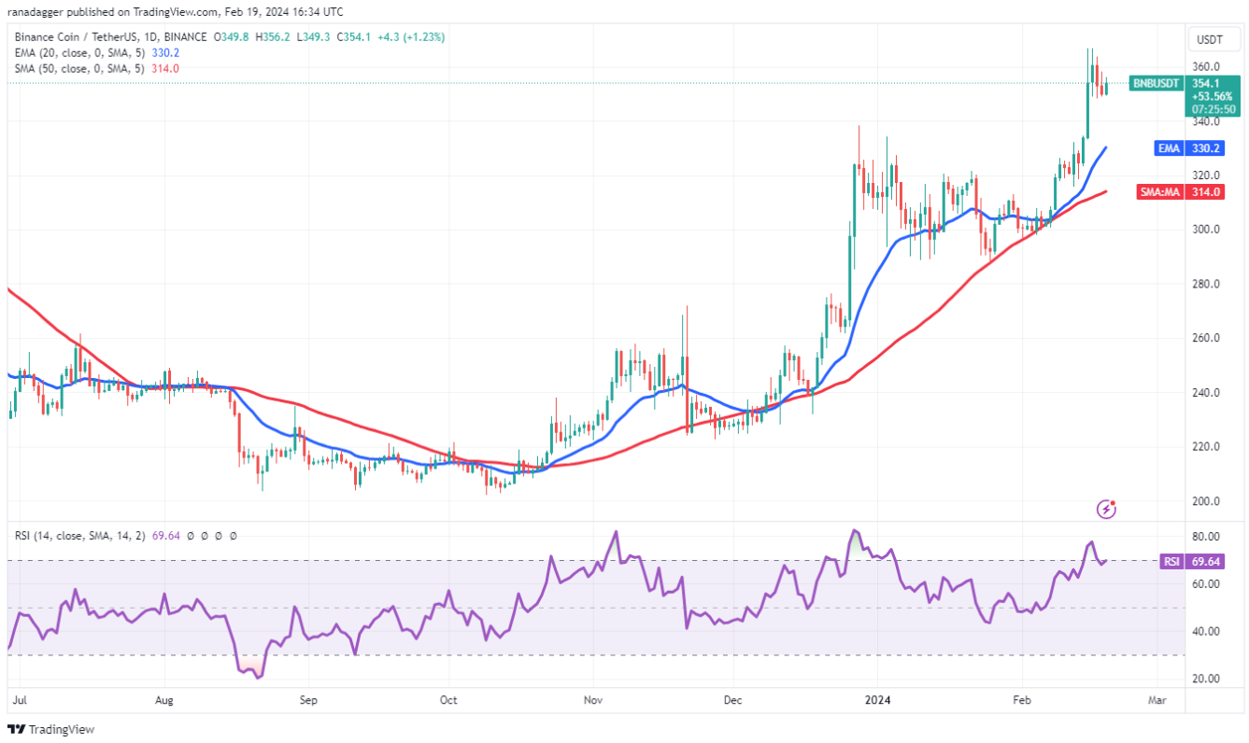This screenshot has height=743, width=1249.
Task: Click the Jul label on the time axis
Action: click(x=19, y=699)
